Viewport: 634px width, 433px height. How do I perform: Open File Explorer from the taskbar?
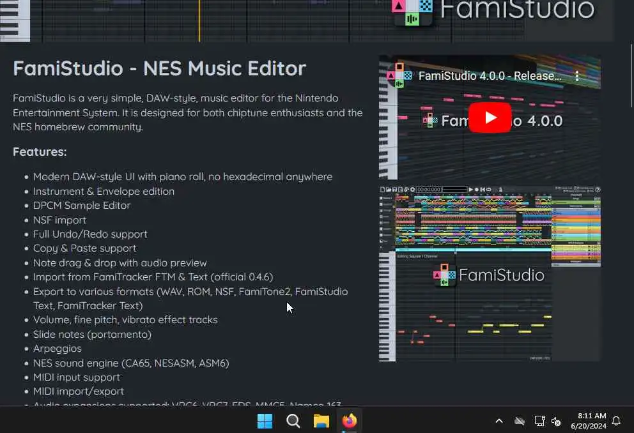pos(321,421)
